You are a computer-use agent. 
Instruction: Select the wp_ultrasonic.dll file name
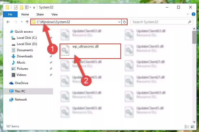(85, 46)
